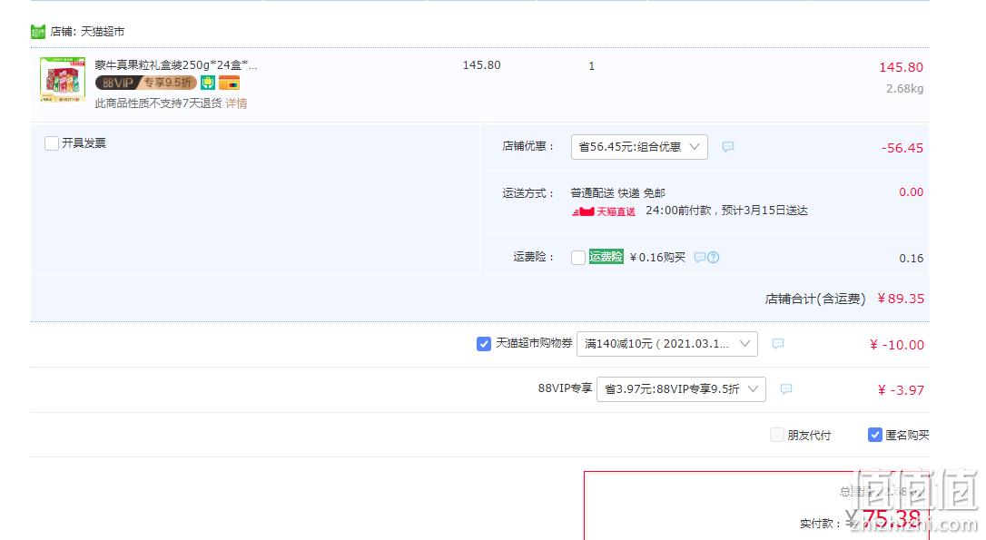This screenshot has width=986, height=540.
Task: Open product title 蒙牛真果粒礼盒装
Action: (x=176, y=64)
